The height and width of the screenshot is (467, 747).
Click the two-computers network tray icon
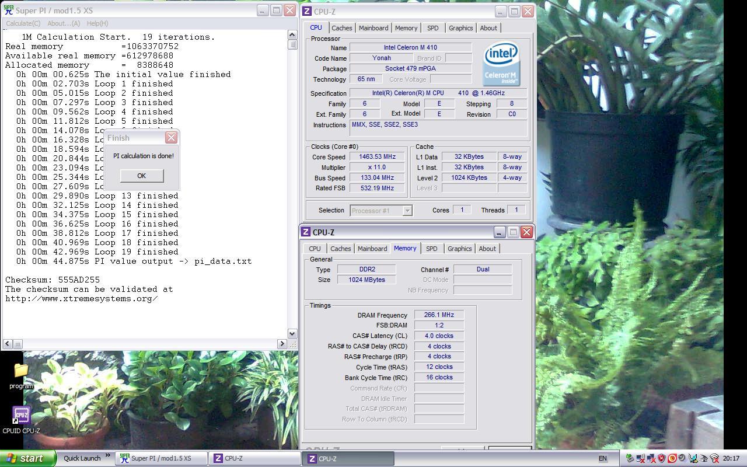tap(650, 459)
